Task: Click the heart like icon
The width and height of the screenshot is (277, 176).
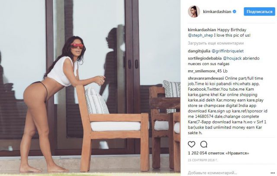Action: [191, 145]
